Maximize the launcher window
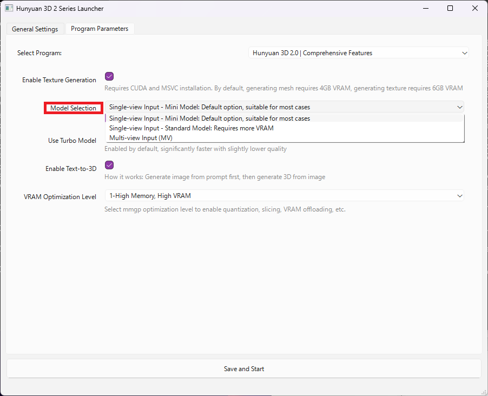 450,9
